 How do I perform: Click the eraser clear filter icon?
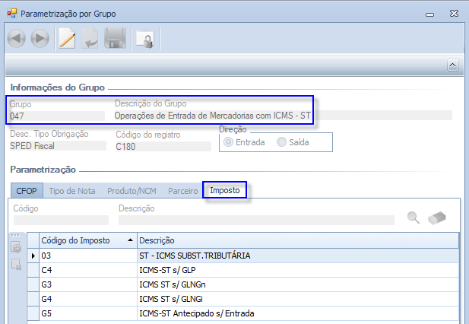click(x=437, y=218)
